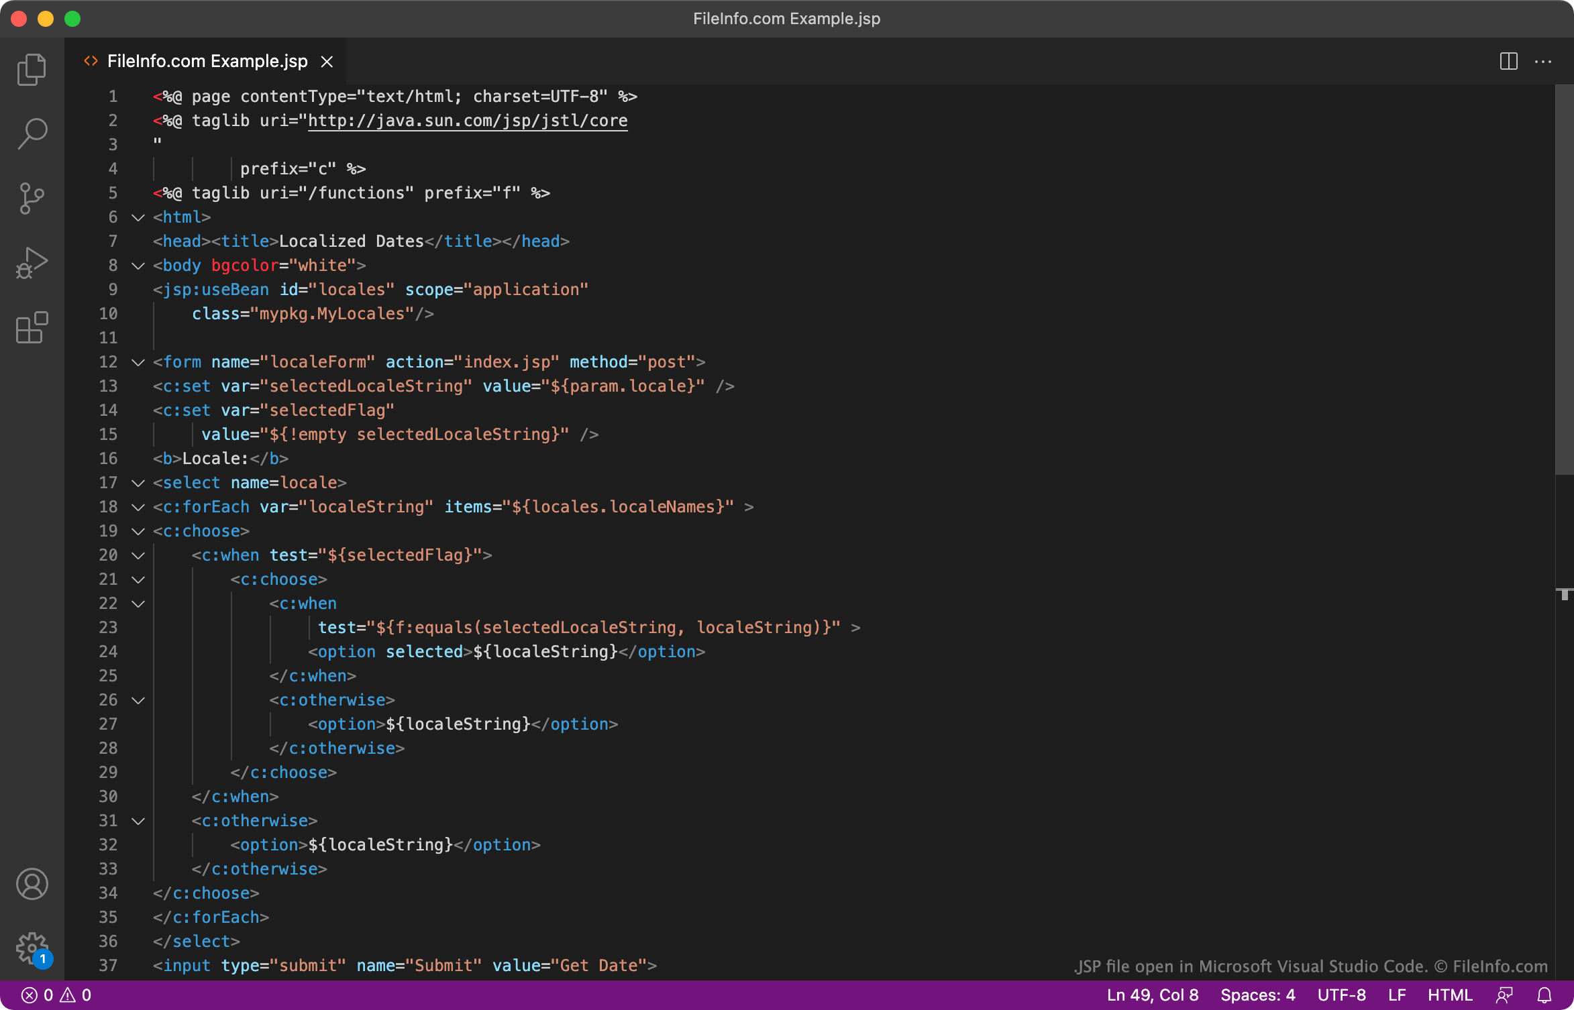Click the feedback icon in status bar
Image resolution: width=1574 pixels, height=1010 pixels.
coord(1504,995)
